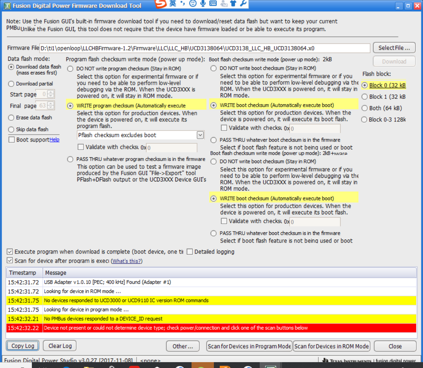The height and width of the screenshot is (368, 423).
Task: Click the Close button next to the scan buttons
Action: (x=395, y=346)
